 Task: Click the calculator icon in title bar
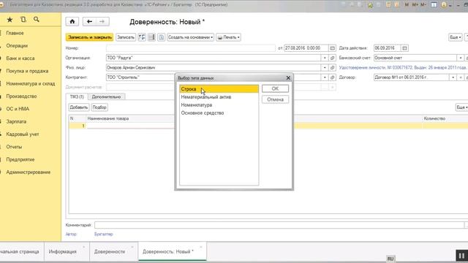click(388, 5)
